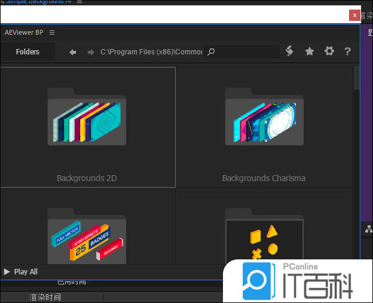Click the Videohive script icon

289,51
